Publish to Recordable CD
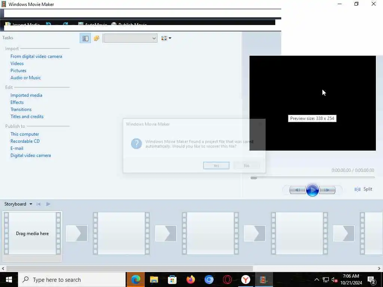The image size is (383, 287). [25, 141]
